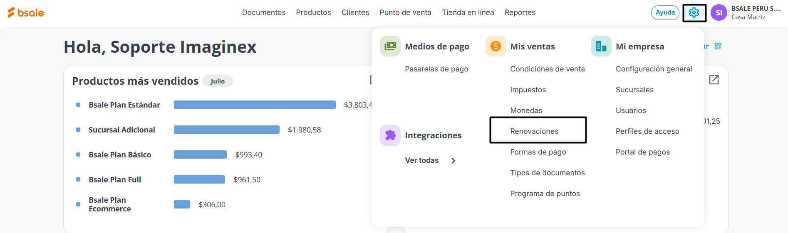
Task: Open Portal de pagos
Action: [643, 152]
